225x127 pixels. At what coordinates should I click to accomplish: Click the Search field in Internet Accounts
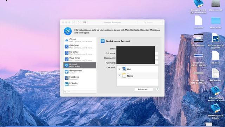coord(150,23)
